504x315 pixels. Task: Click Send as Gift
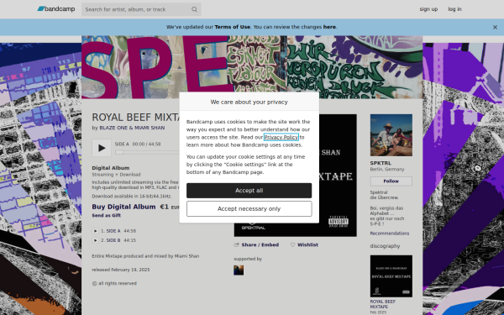(x=106, y=215)
